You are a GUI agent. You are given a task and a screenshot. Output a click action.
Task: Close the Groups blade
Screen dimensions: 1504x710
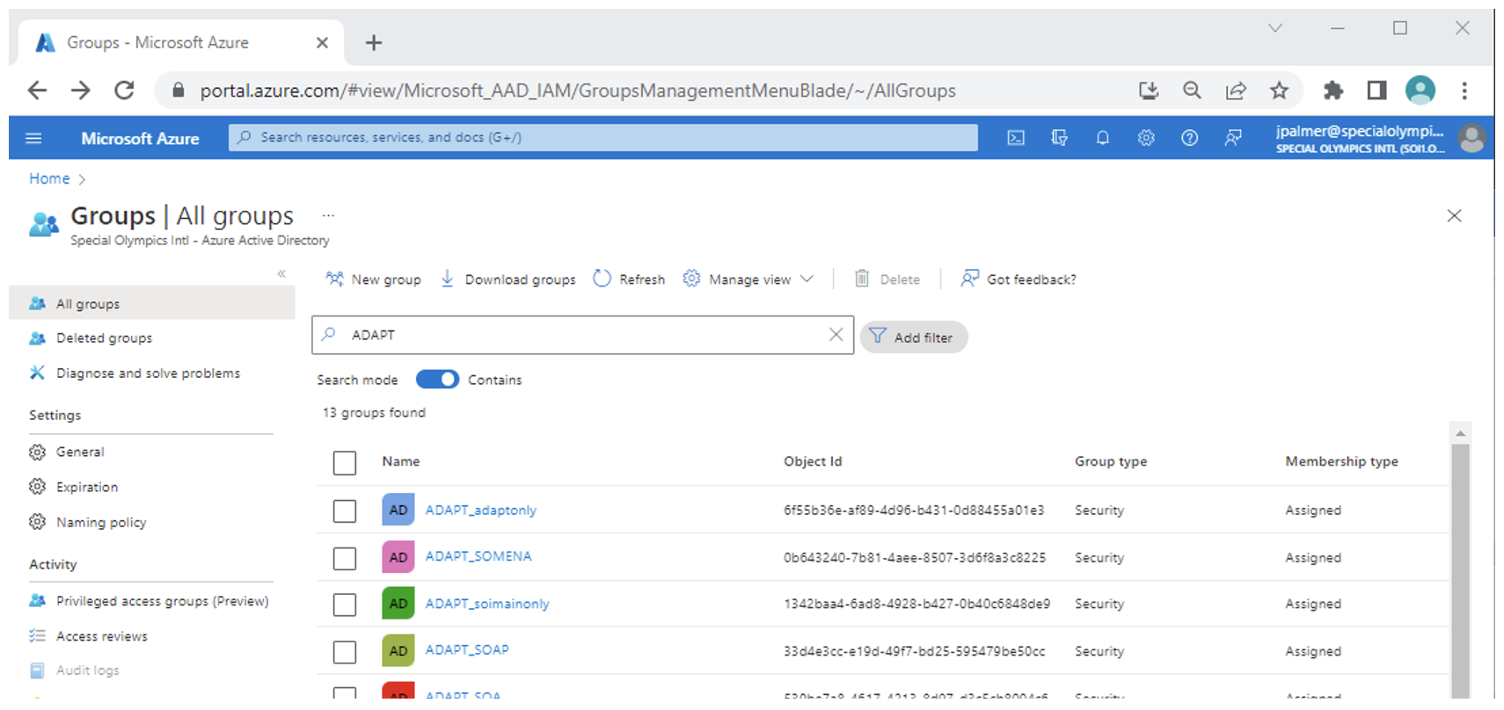point(1454,215)
